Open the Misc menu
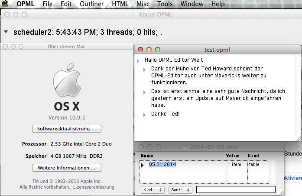Image resolution: width=302 pixels, height=196 pixels. pos(143,3)
